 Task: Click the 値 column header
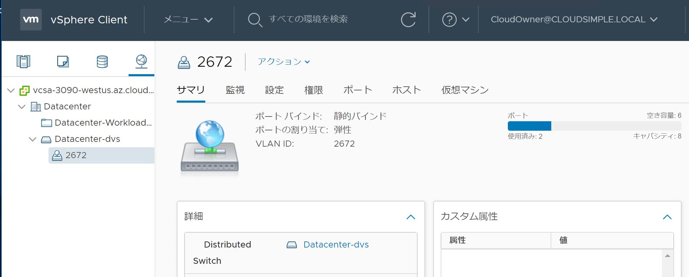point(612,240)
